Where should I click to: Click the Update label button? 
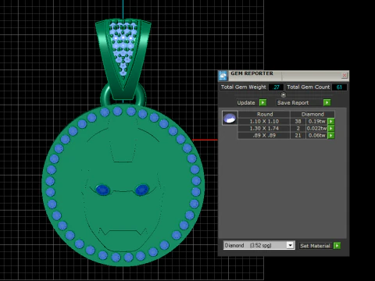point(246,102)
